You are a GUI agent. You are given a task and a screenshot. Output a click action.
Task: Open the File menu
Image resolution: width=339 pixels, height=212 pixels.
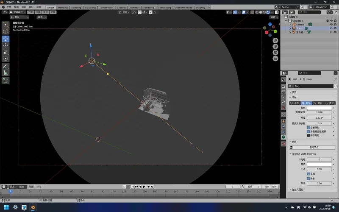[x=9, y=7]
